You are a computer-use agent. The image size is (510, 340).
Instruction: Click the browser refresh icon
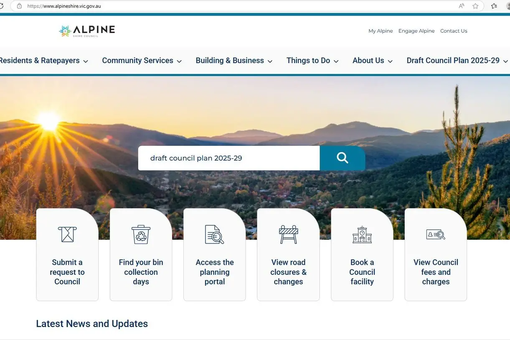point(2,6)
